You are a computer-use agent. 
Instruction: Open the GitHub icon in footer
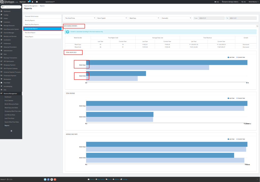click(52, 179)
